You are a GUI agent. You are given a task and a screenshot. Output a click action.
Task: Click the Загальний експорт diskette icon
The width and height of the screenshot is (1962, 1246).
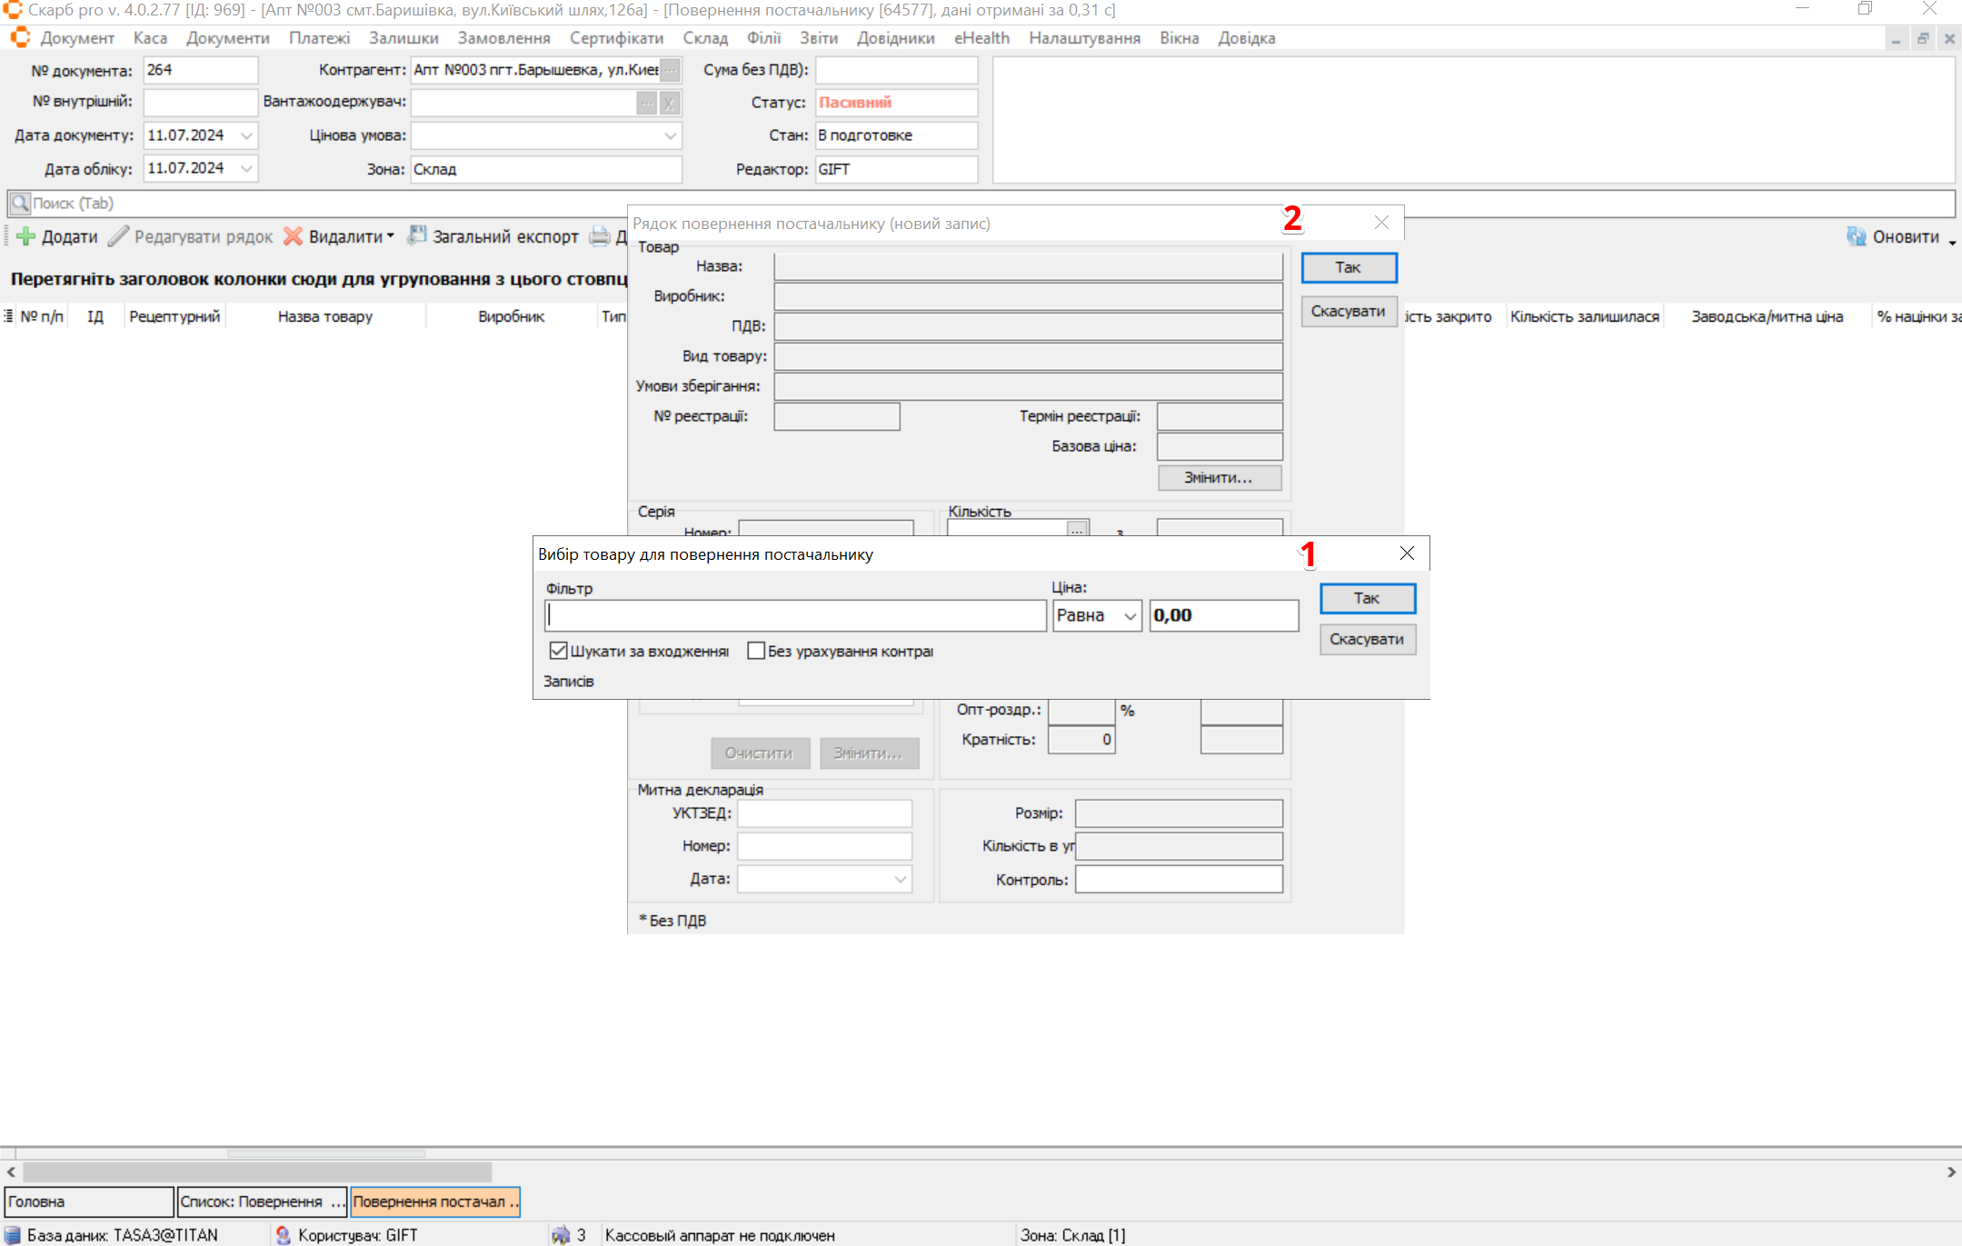pyautogui.click(x=416, y=236)
